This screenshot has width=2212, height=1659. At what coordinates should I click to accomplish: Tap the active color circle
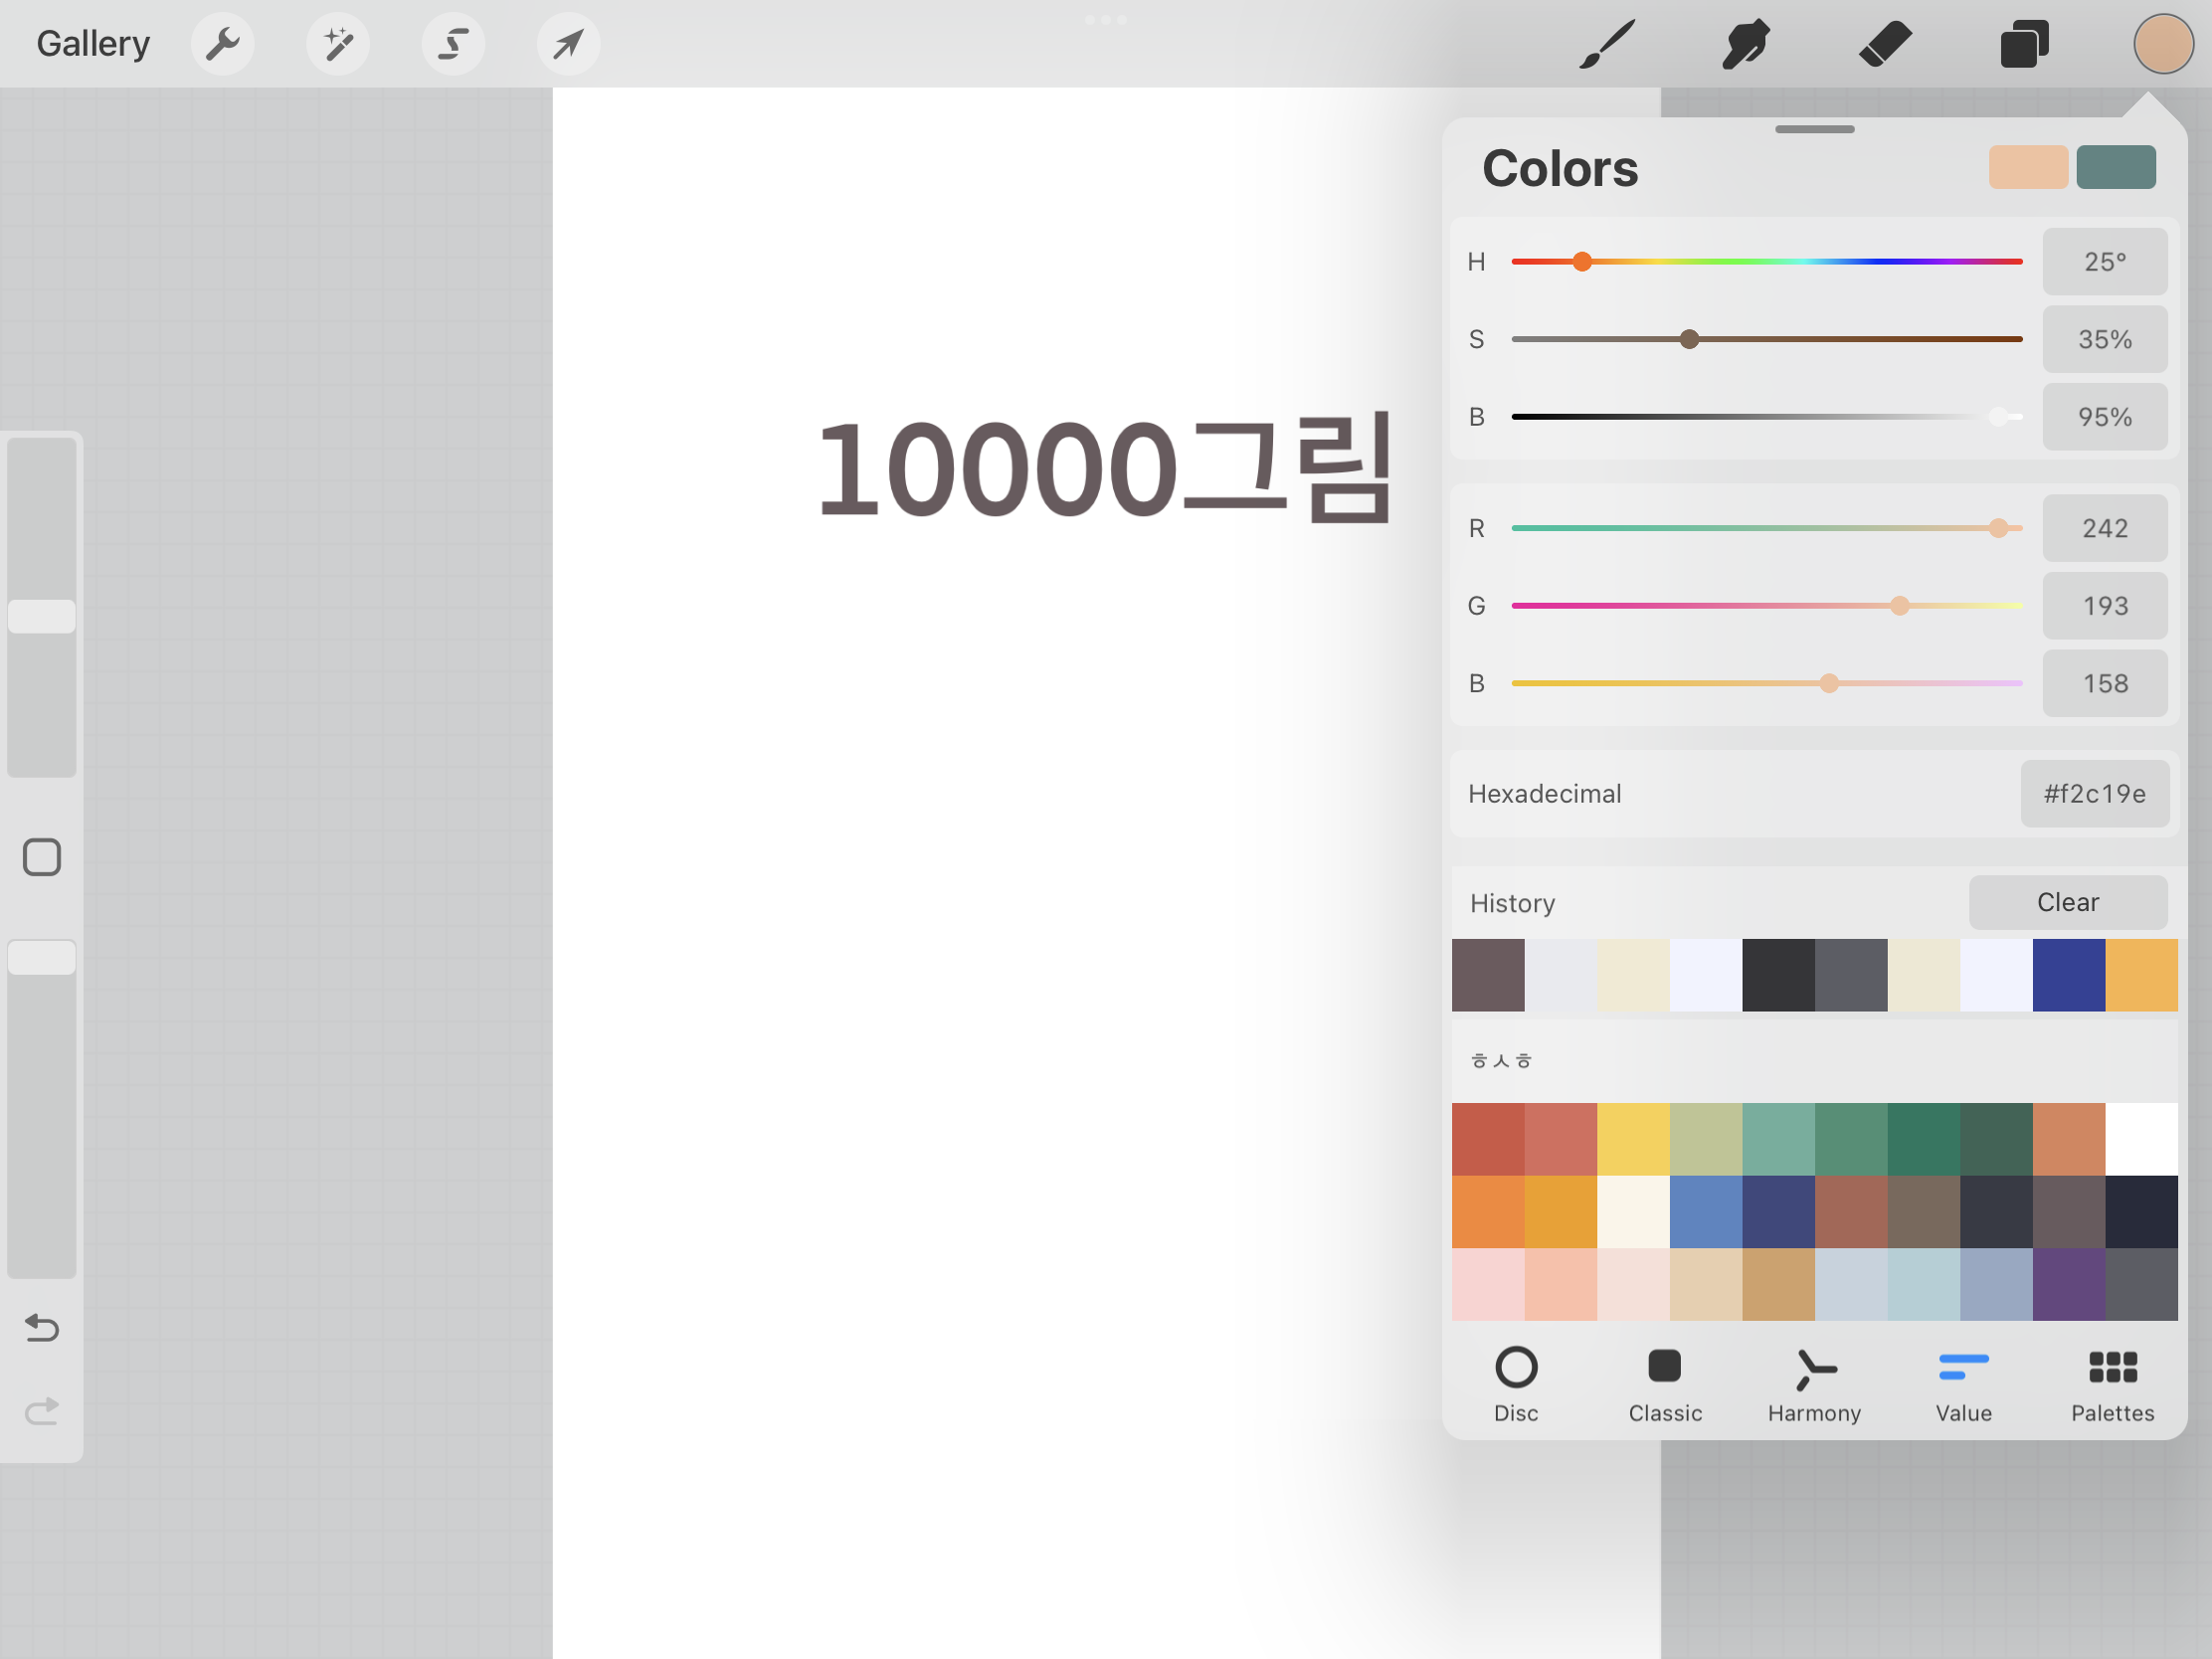click(x=2163, y=44)
